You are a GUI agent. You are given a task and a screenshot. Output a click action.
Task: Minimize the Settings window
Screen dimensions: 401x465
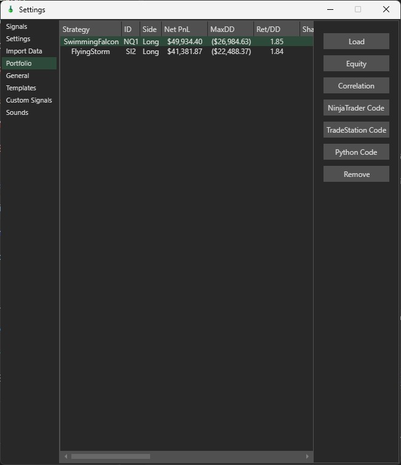tap(330, 9)
